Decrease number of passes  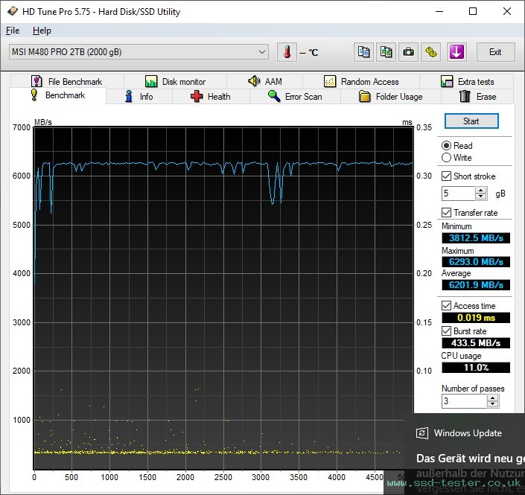click(x=492, y=404)
